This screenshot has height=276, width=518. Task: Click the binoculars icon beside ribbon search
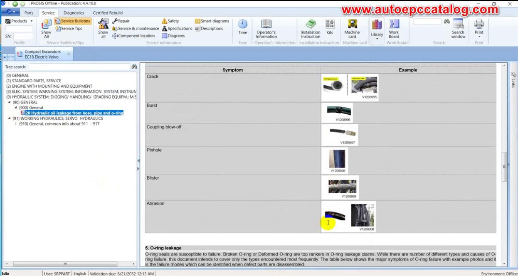[x=446, y=21]
